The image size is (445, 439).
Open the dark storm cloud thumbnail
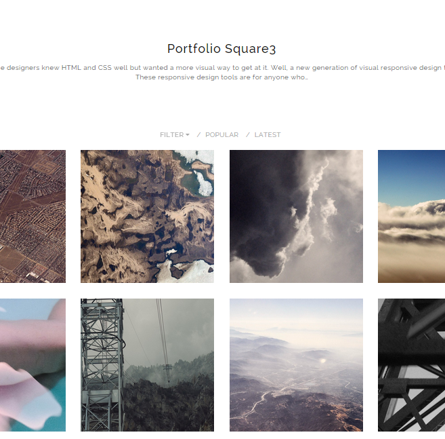296,216
